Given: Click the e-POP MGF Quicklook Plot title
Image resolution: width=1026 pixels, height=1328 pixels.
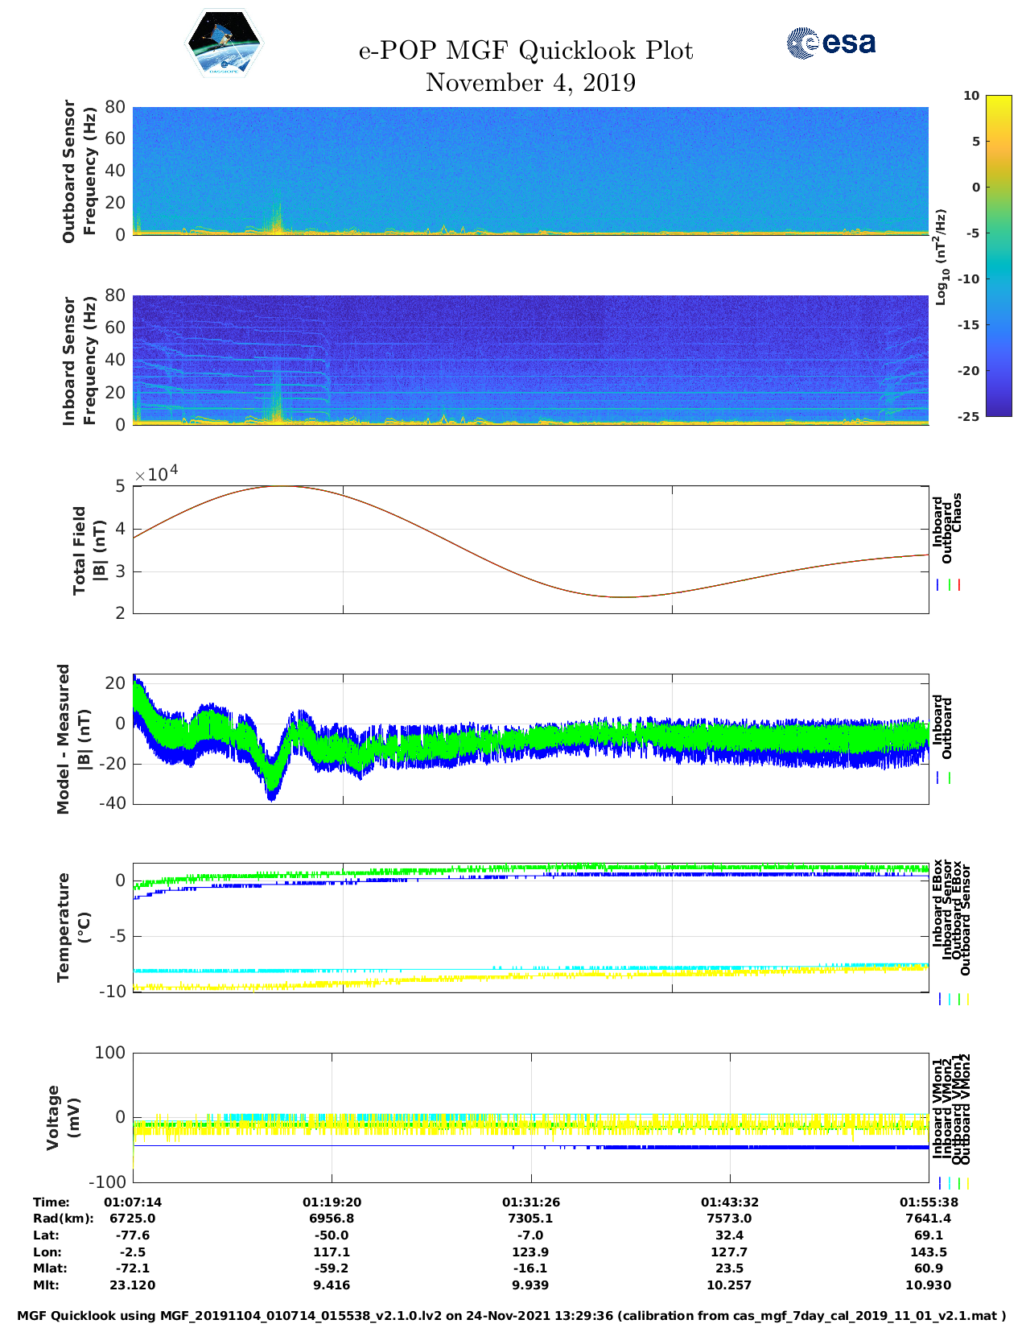Looking at the screenshot, I should point(525,51).
